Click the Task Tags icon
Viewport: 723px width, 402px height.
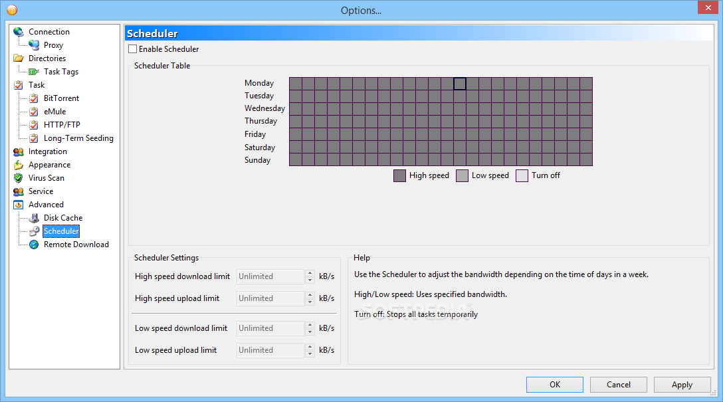tap(34, 72)
